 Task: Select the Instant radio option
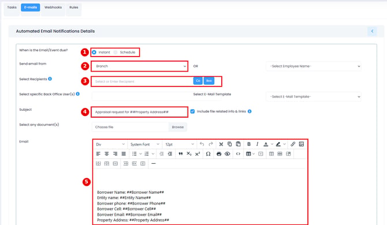pyautogui.click(x=94, y=52)
